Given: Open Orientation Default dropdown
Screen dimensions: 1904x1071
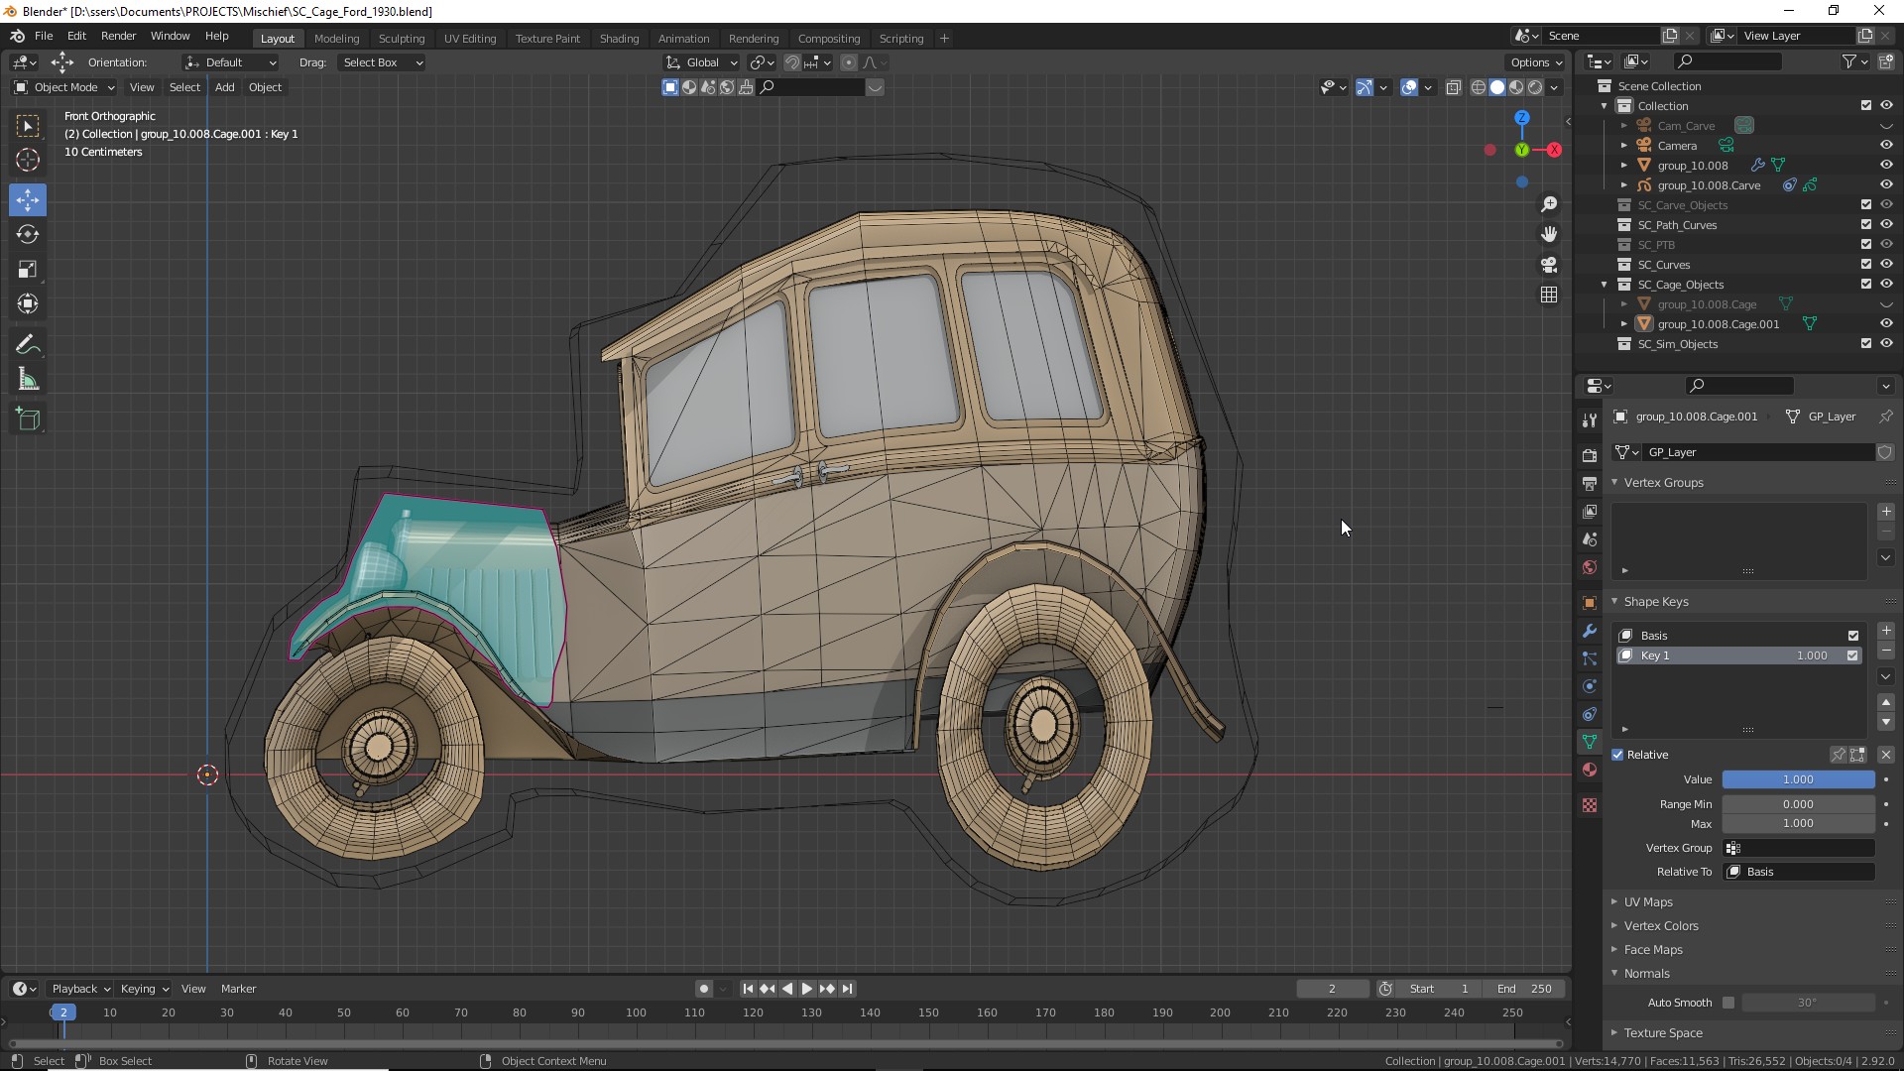Looking at the screenshot, I should (x=230, y=62).
